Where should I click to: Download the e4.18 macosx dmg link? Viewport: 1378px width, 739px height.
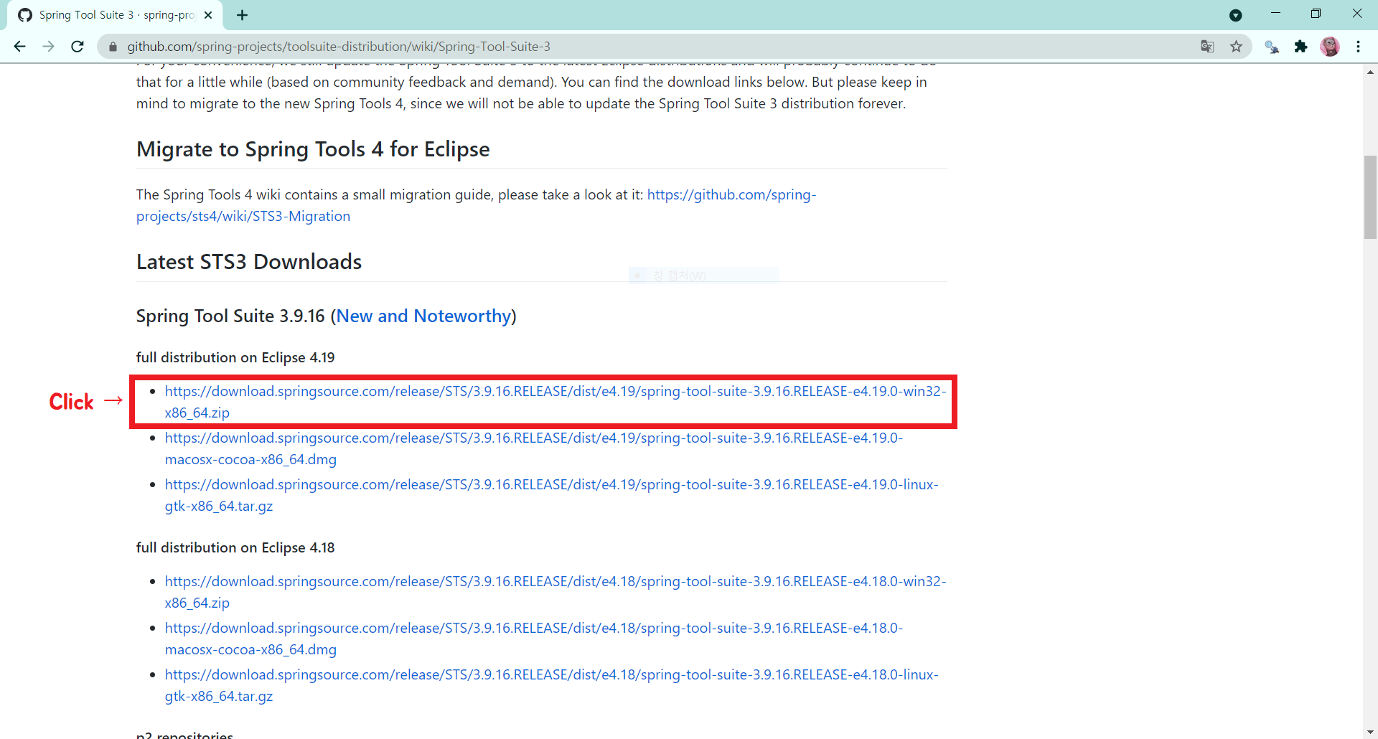pyautogui.click(x=534, y=639)
